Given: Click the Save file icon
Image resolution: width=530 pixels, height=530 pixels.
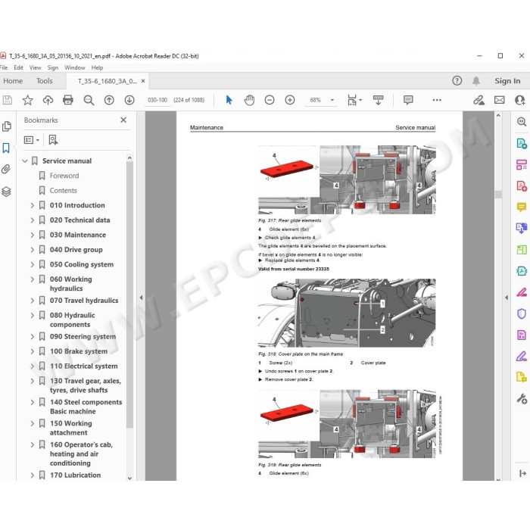Looking at the screenshot, I should [x=7, y=100].
